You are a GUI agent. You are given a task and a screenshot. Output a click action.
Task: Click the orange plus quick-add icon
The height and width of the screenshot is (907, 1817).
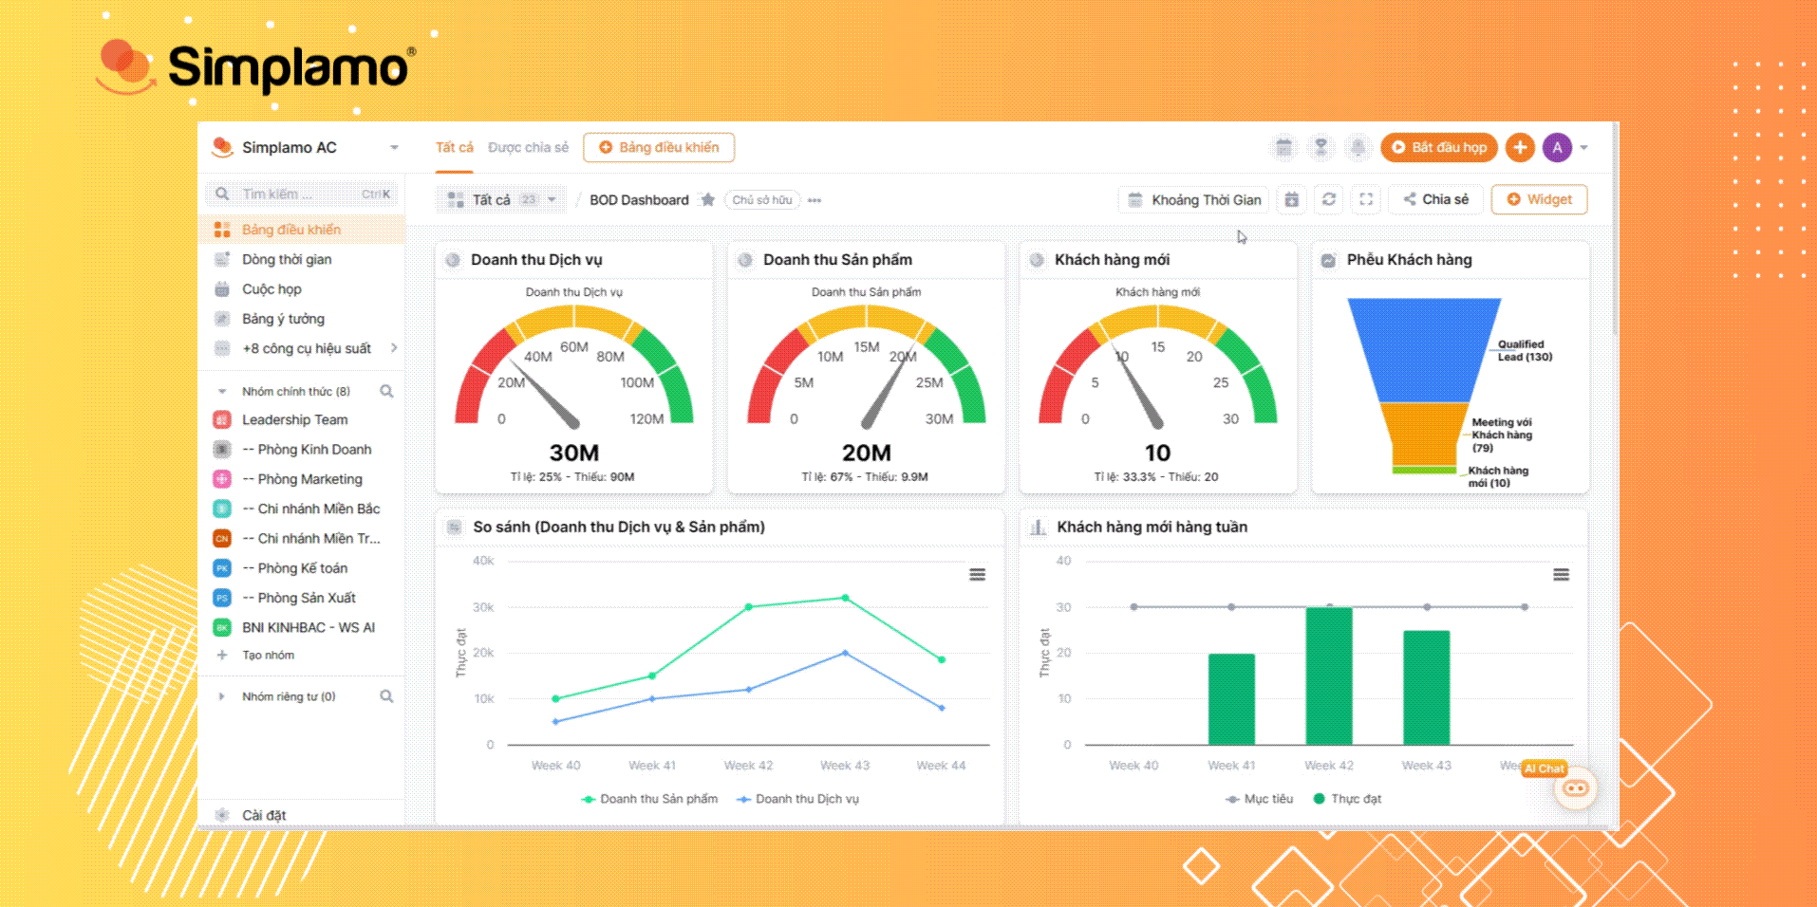(x=1520, y=147)
